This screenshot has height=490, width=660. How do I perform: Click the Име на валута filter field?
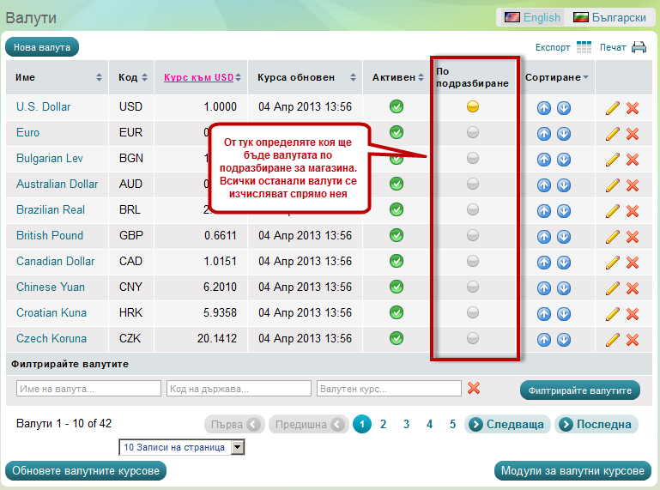coord(88,389)
